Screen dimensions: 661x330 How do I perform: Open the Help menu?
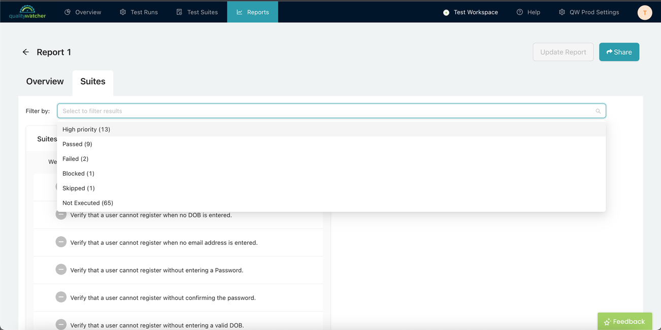(x=528, y=12)
